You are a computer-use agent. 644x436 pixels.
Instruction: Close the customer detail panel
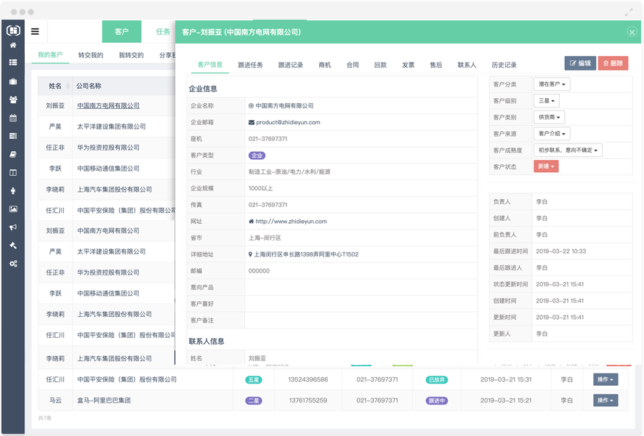click(632, 32)
